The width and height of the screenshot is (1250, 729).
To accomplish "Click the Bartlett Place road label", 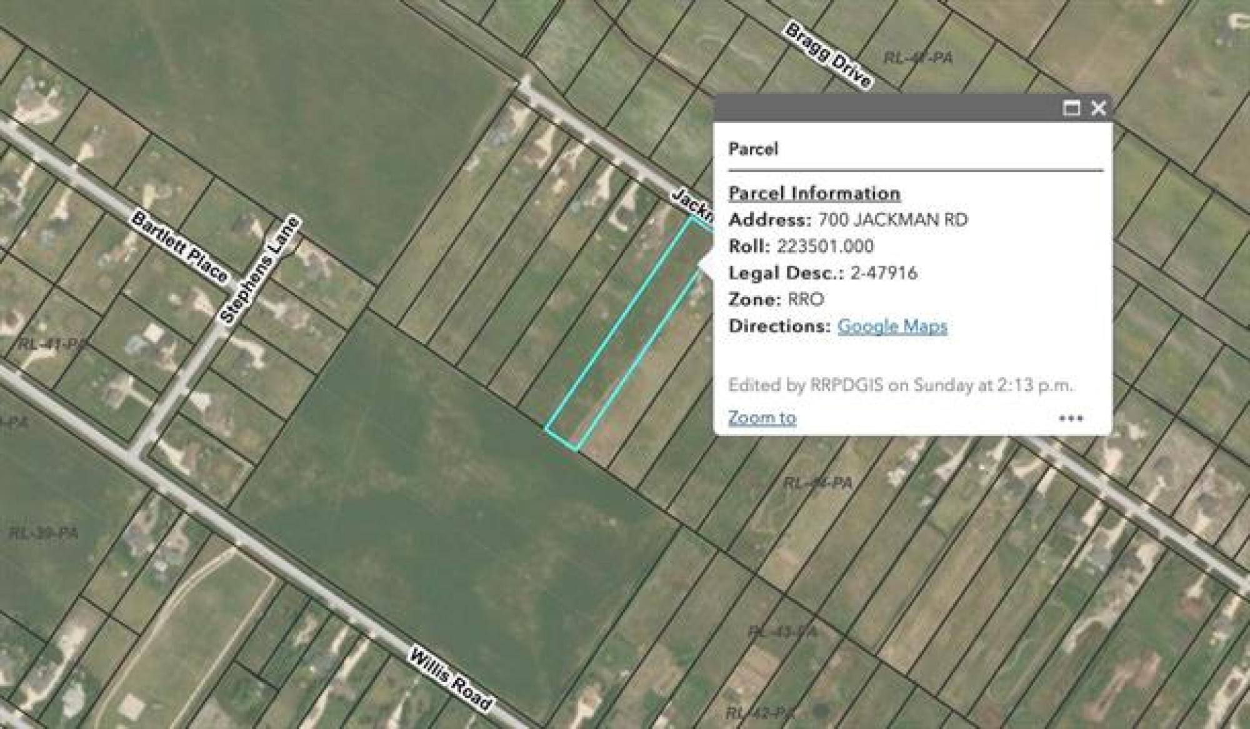I will [180, 248].
